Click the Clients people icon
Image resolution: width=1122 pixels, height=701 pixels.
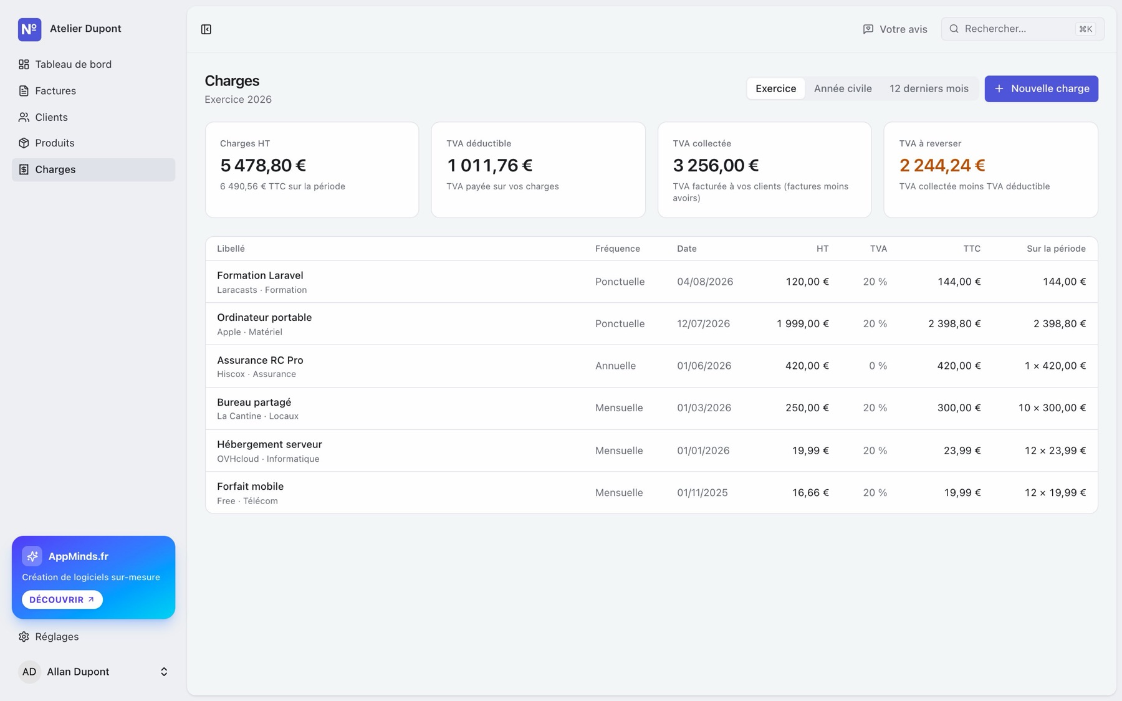pos(24,117)
